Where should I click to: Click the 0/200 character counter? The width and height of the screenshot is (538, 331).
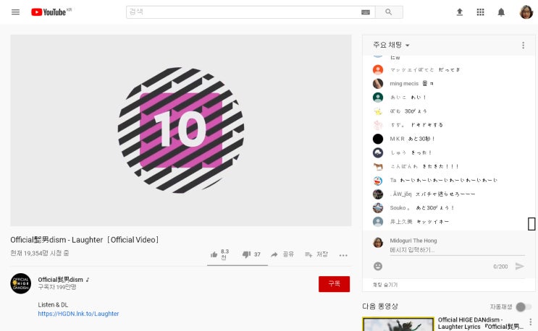point(500,267)
